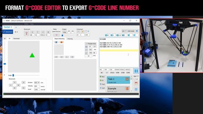Click the Add Gcode button
The image size is (203, 114).
coord(131,31)
